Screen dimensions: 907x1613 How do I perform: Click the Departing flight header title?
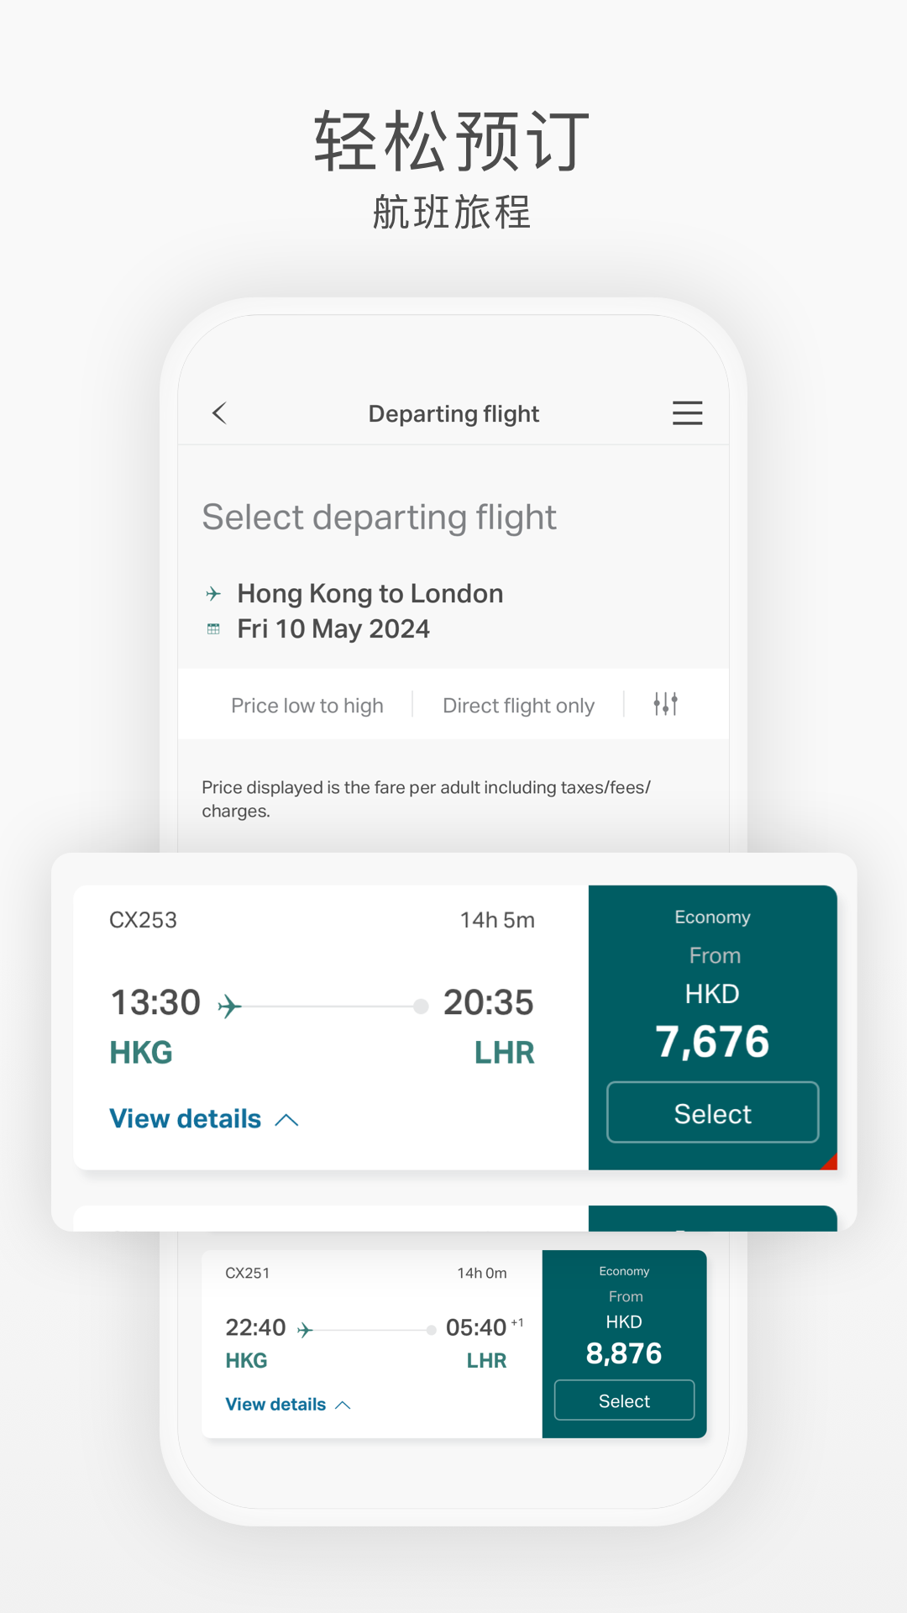pyautogui.click(x=453, y=414)
